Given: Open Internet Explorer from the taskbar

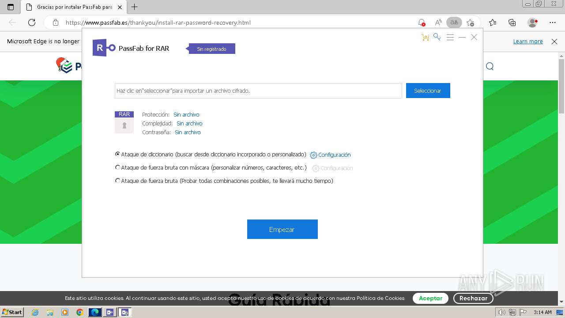Looking at the screenshot, I should pos(35,312).
